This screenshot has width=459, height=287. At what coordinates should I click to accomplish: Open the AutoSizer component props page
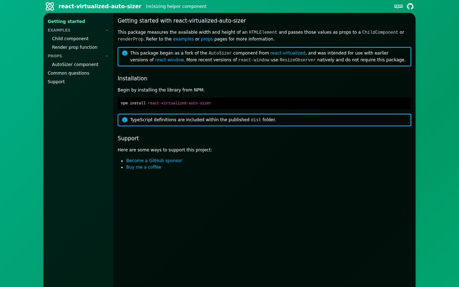75,65
